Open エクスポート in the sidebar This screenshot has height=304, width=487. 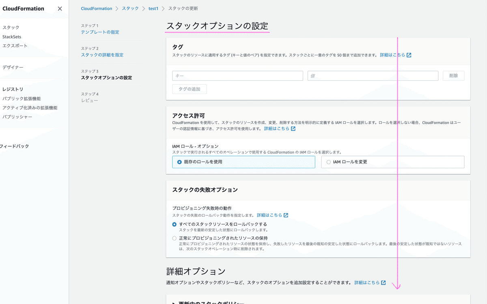[15, 46]
